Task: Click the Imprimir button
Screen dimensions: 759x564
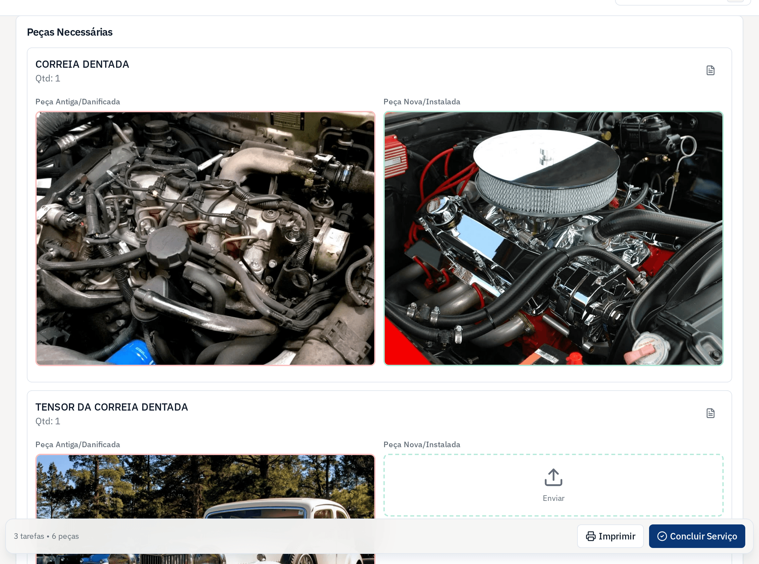Action: click(x=610, y=536)
